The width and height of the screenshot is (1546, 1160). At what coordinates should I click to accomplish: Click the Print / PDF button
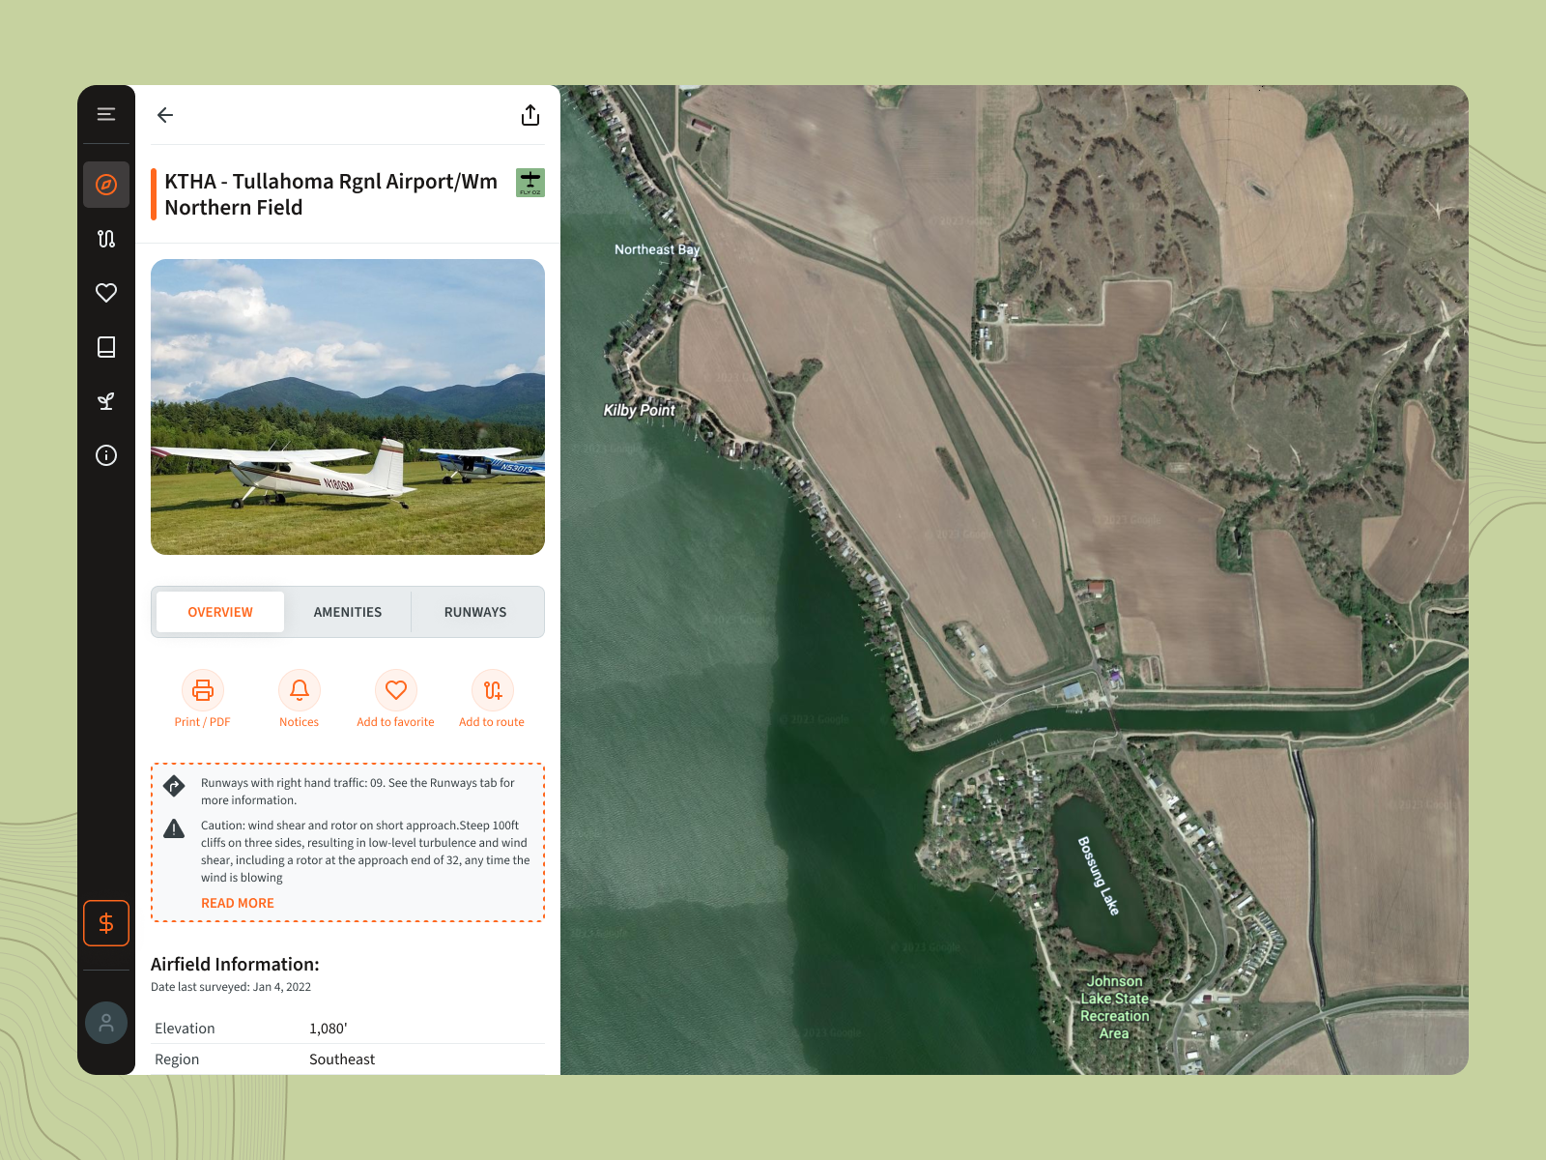(x=202, y=690)
